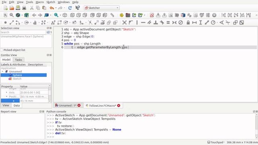This screenshot has height=145, width=258.
Task: Open the File menu
Action: pyautogui.click(x=4, y=2)
